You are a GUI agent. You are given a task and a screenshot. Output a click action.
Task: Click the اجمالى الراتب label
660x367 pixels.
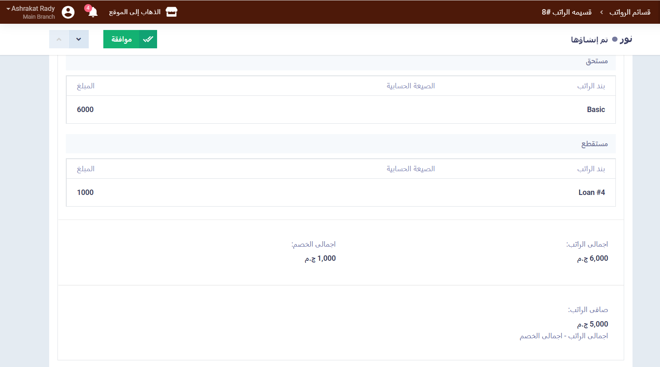pos(587,244)
